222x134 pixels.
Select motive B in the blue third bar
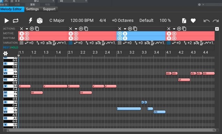pos(125,34)
